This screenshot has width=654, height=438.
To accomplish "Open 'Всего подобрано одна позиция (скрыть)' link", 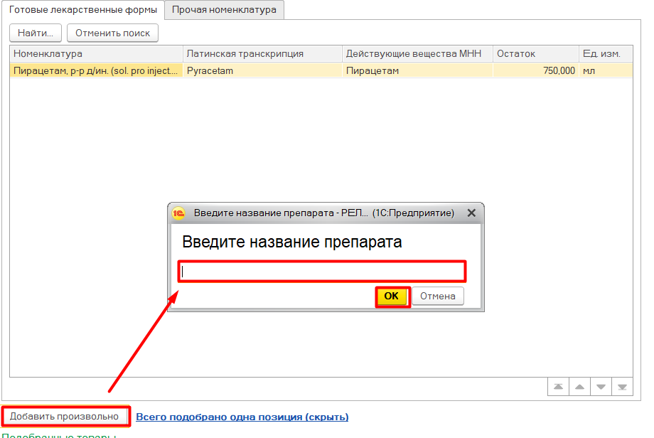I will coord(242,417).
